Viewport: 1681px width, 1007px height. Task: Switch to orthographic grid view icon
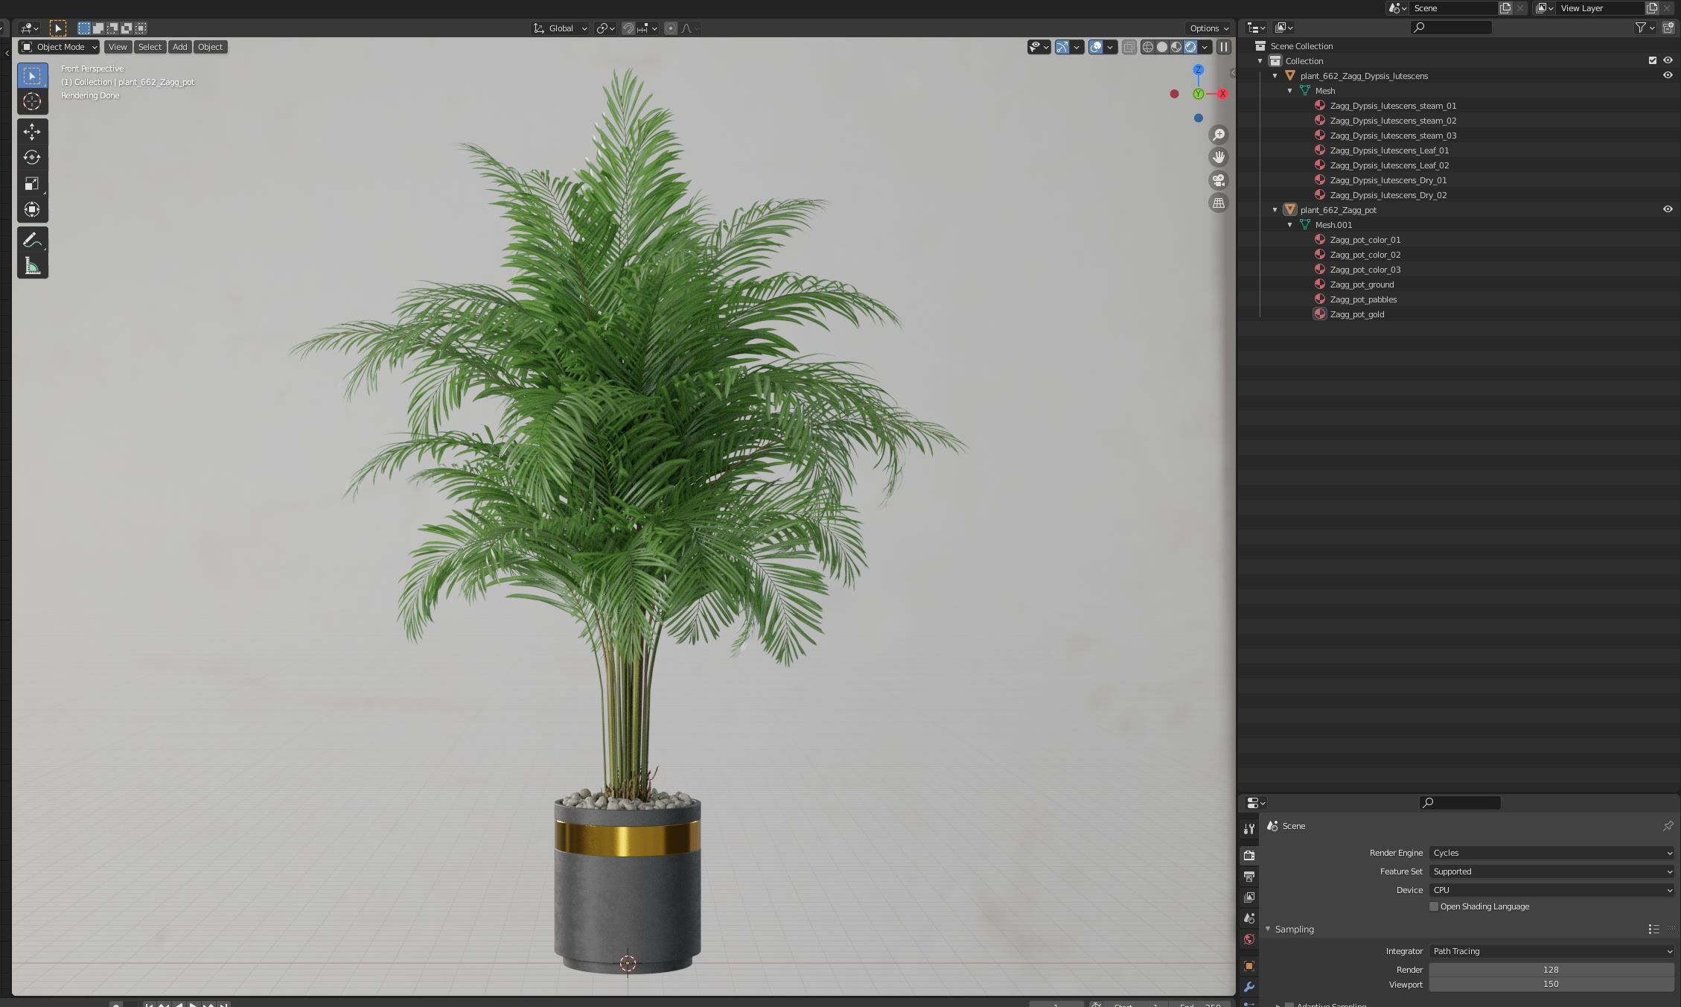click(x=1219, y=203)
